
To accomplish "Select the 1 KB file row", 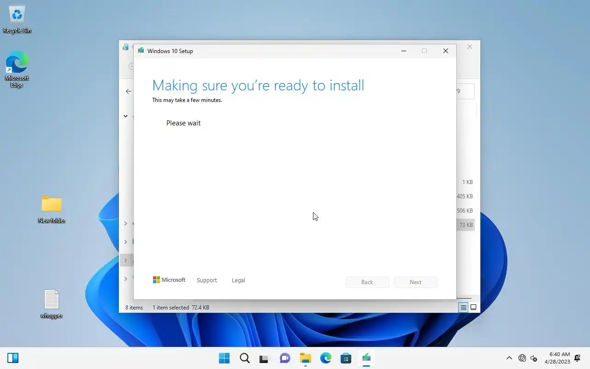I will 466,182.
